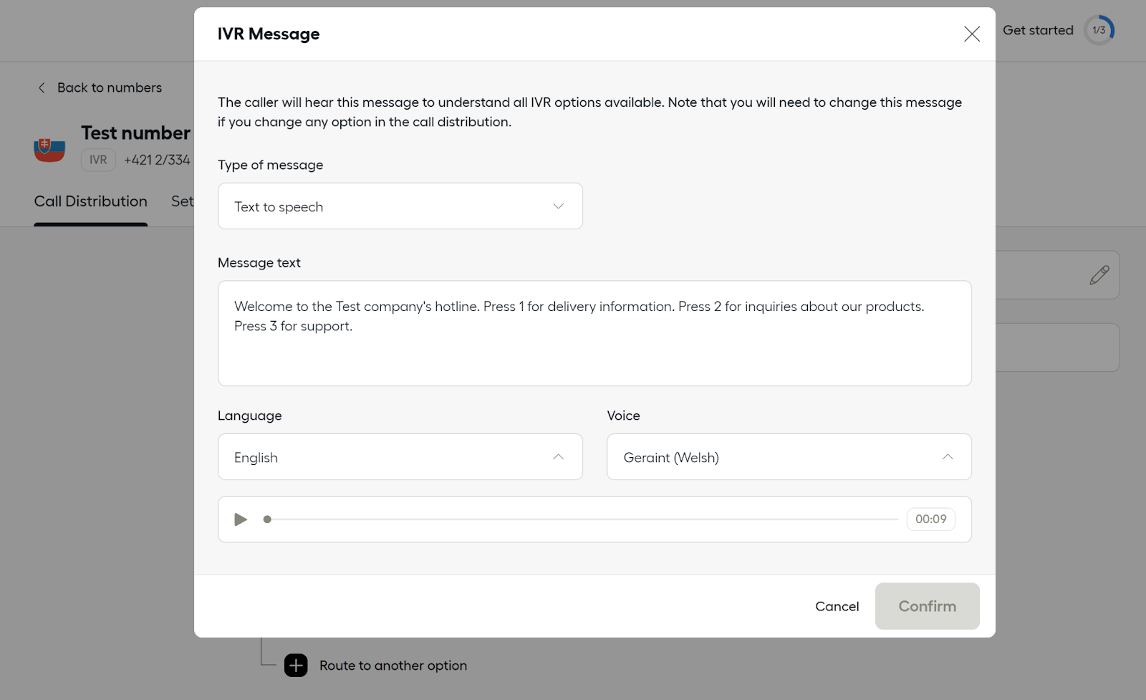The image size is (1146, 700).
Task: Click the 00:09 audio duration indicator
Action: click(930, 519)
